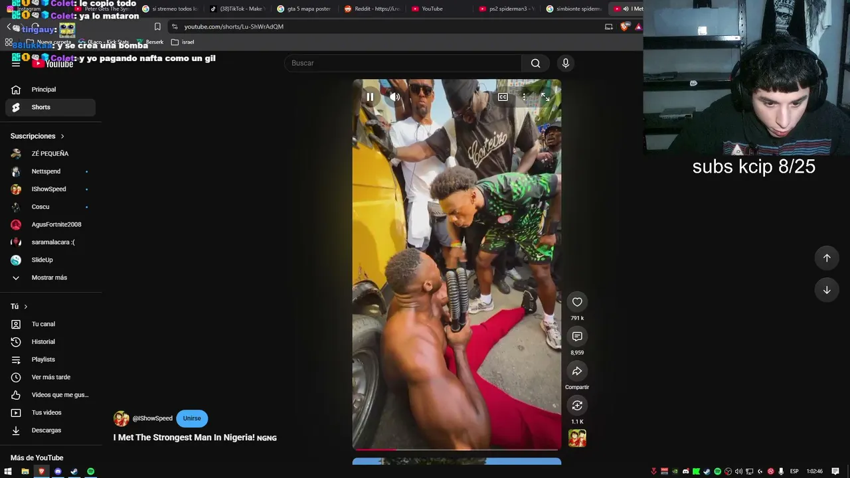
Task: Switch to the Reddit browser tab
Action: coord(372,9)
